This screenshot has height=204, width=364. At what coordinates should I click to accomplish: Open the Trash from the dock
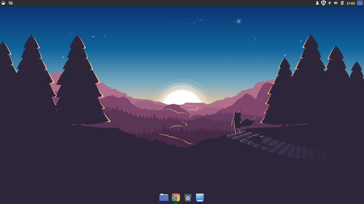(188, 197)
